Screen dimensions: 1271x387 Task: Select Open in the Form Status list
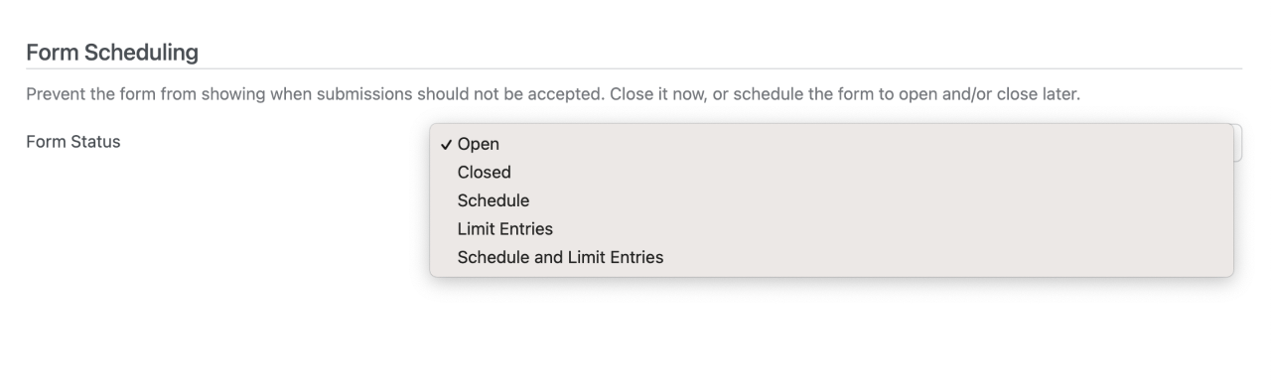pyautogui.click(x=831, y=144)
